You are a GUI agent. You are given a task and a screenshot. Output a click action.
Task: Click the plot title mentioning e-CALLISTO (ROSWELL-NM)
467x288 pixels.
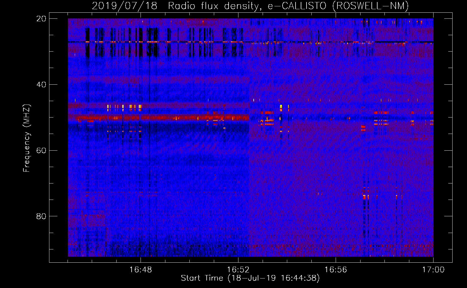pyautogui.click(x=250, y=6)
